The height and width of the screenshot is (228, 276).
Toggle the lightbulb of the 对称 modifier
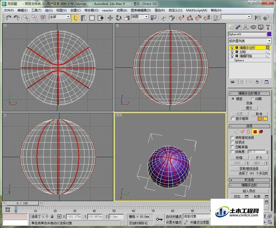coord(232,52)
